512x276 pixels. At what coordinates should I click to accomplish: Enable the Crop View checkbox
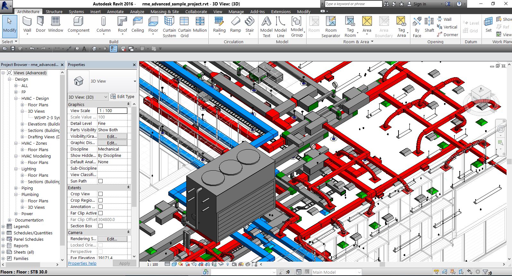[100, 194]
